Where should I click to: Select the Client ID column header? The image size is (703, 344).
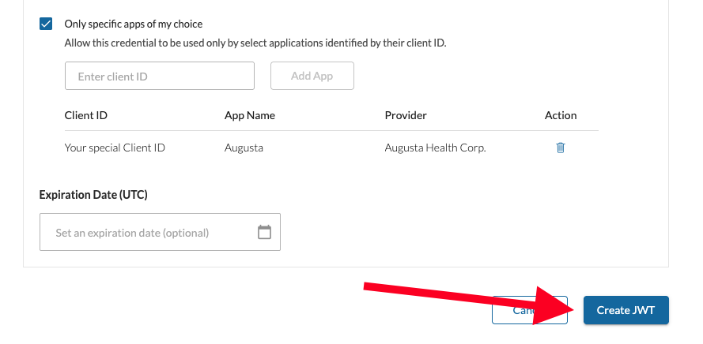click(86, 115)
